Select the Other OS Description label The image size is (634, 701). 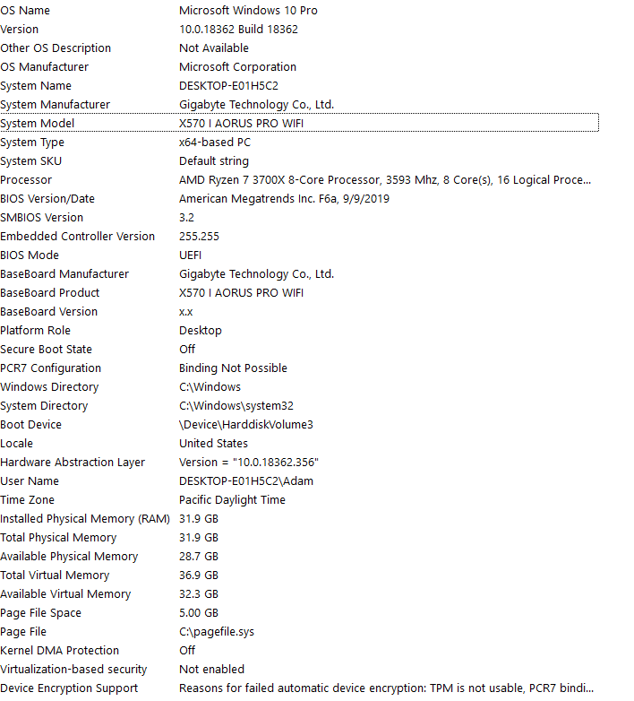(56, 48)
